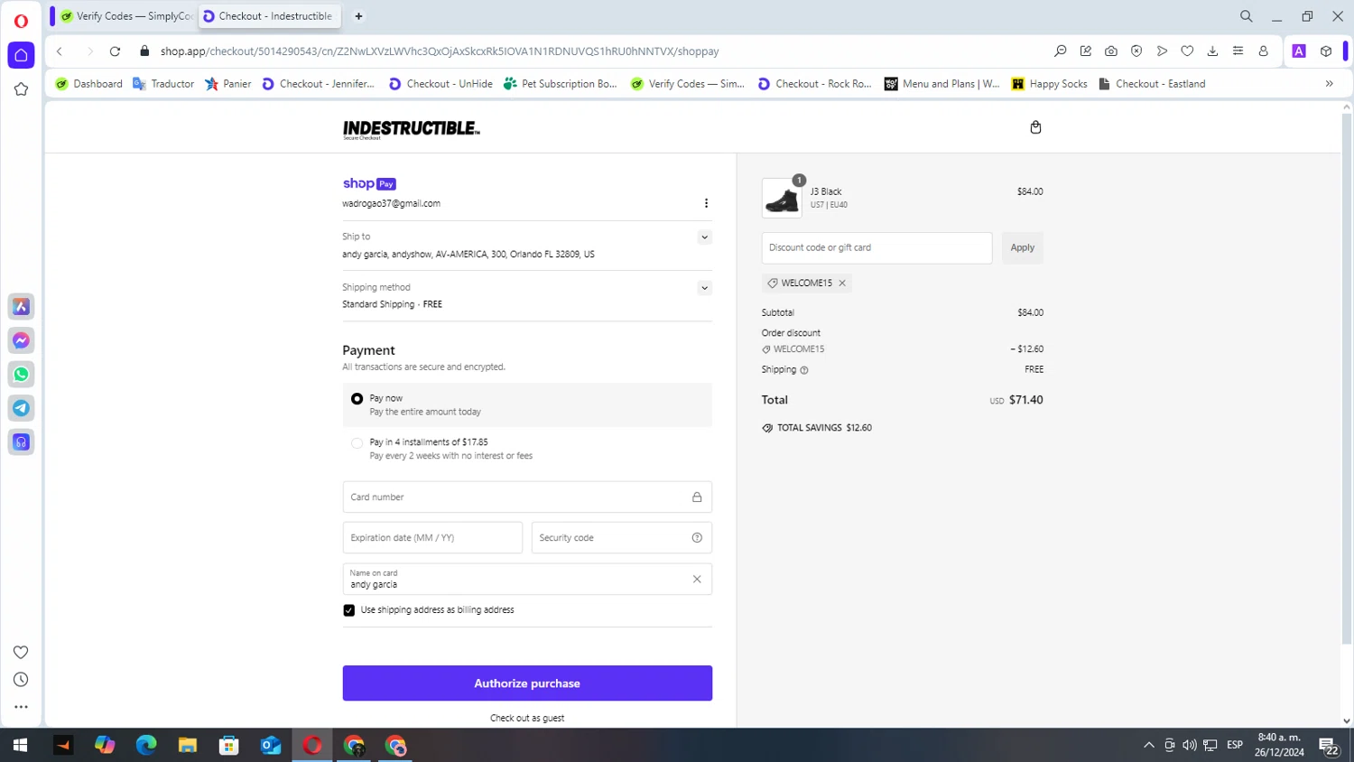Open Happy Socks bookmark

1050,84
